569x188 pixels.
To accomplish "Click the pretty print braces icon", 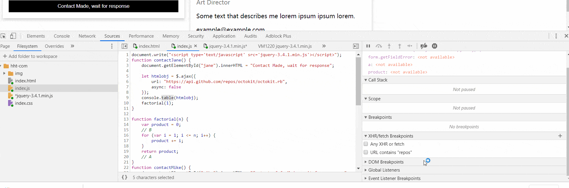I will pos(124,177).
